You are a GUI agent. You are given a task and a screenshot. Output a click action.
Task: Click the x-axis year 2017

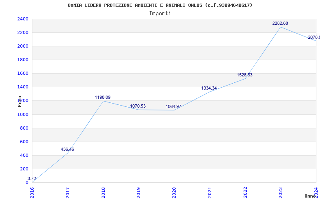coord(68,192)
